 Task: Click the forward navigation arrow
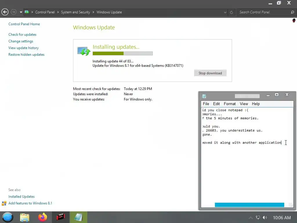click(x=13, y=12)
